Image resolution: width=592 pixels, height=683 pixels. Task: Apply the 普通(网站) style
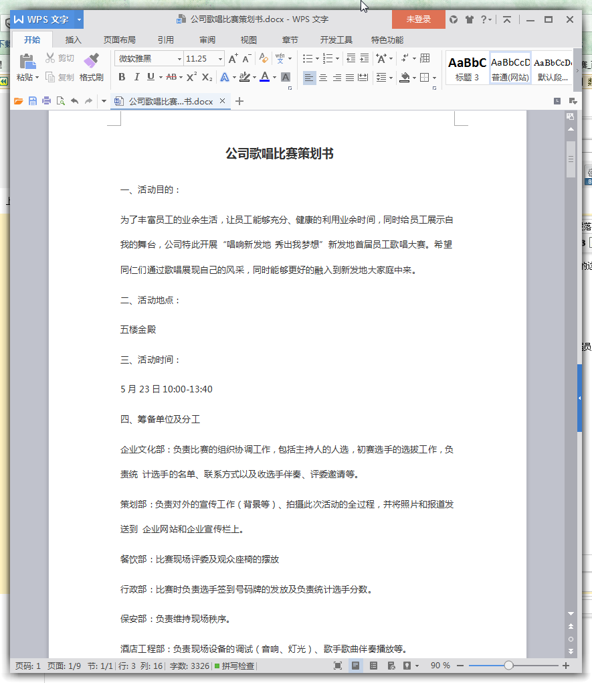[510, 69]
